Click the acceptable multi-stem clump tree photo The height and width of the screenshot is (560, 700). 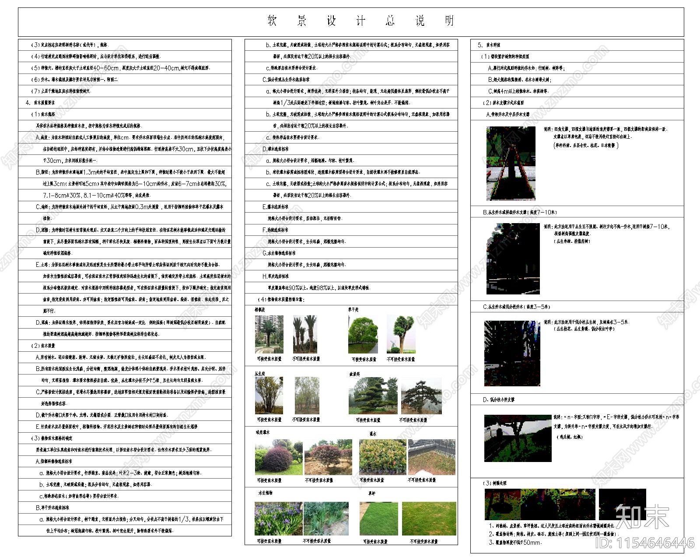(269, 395)
